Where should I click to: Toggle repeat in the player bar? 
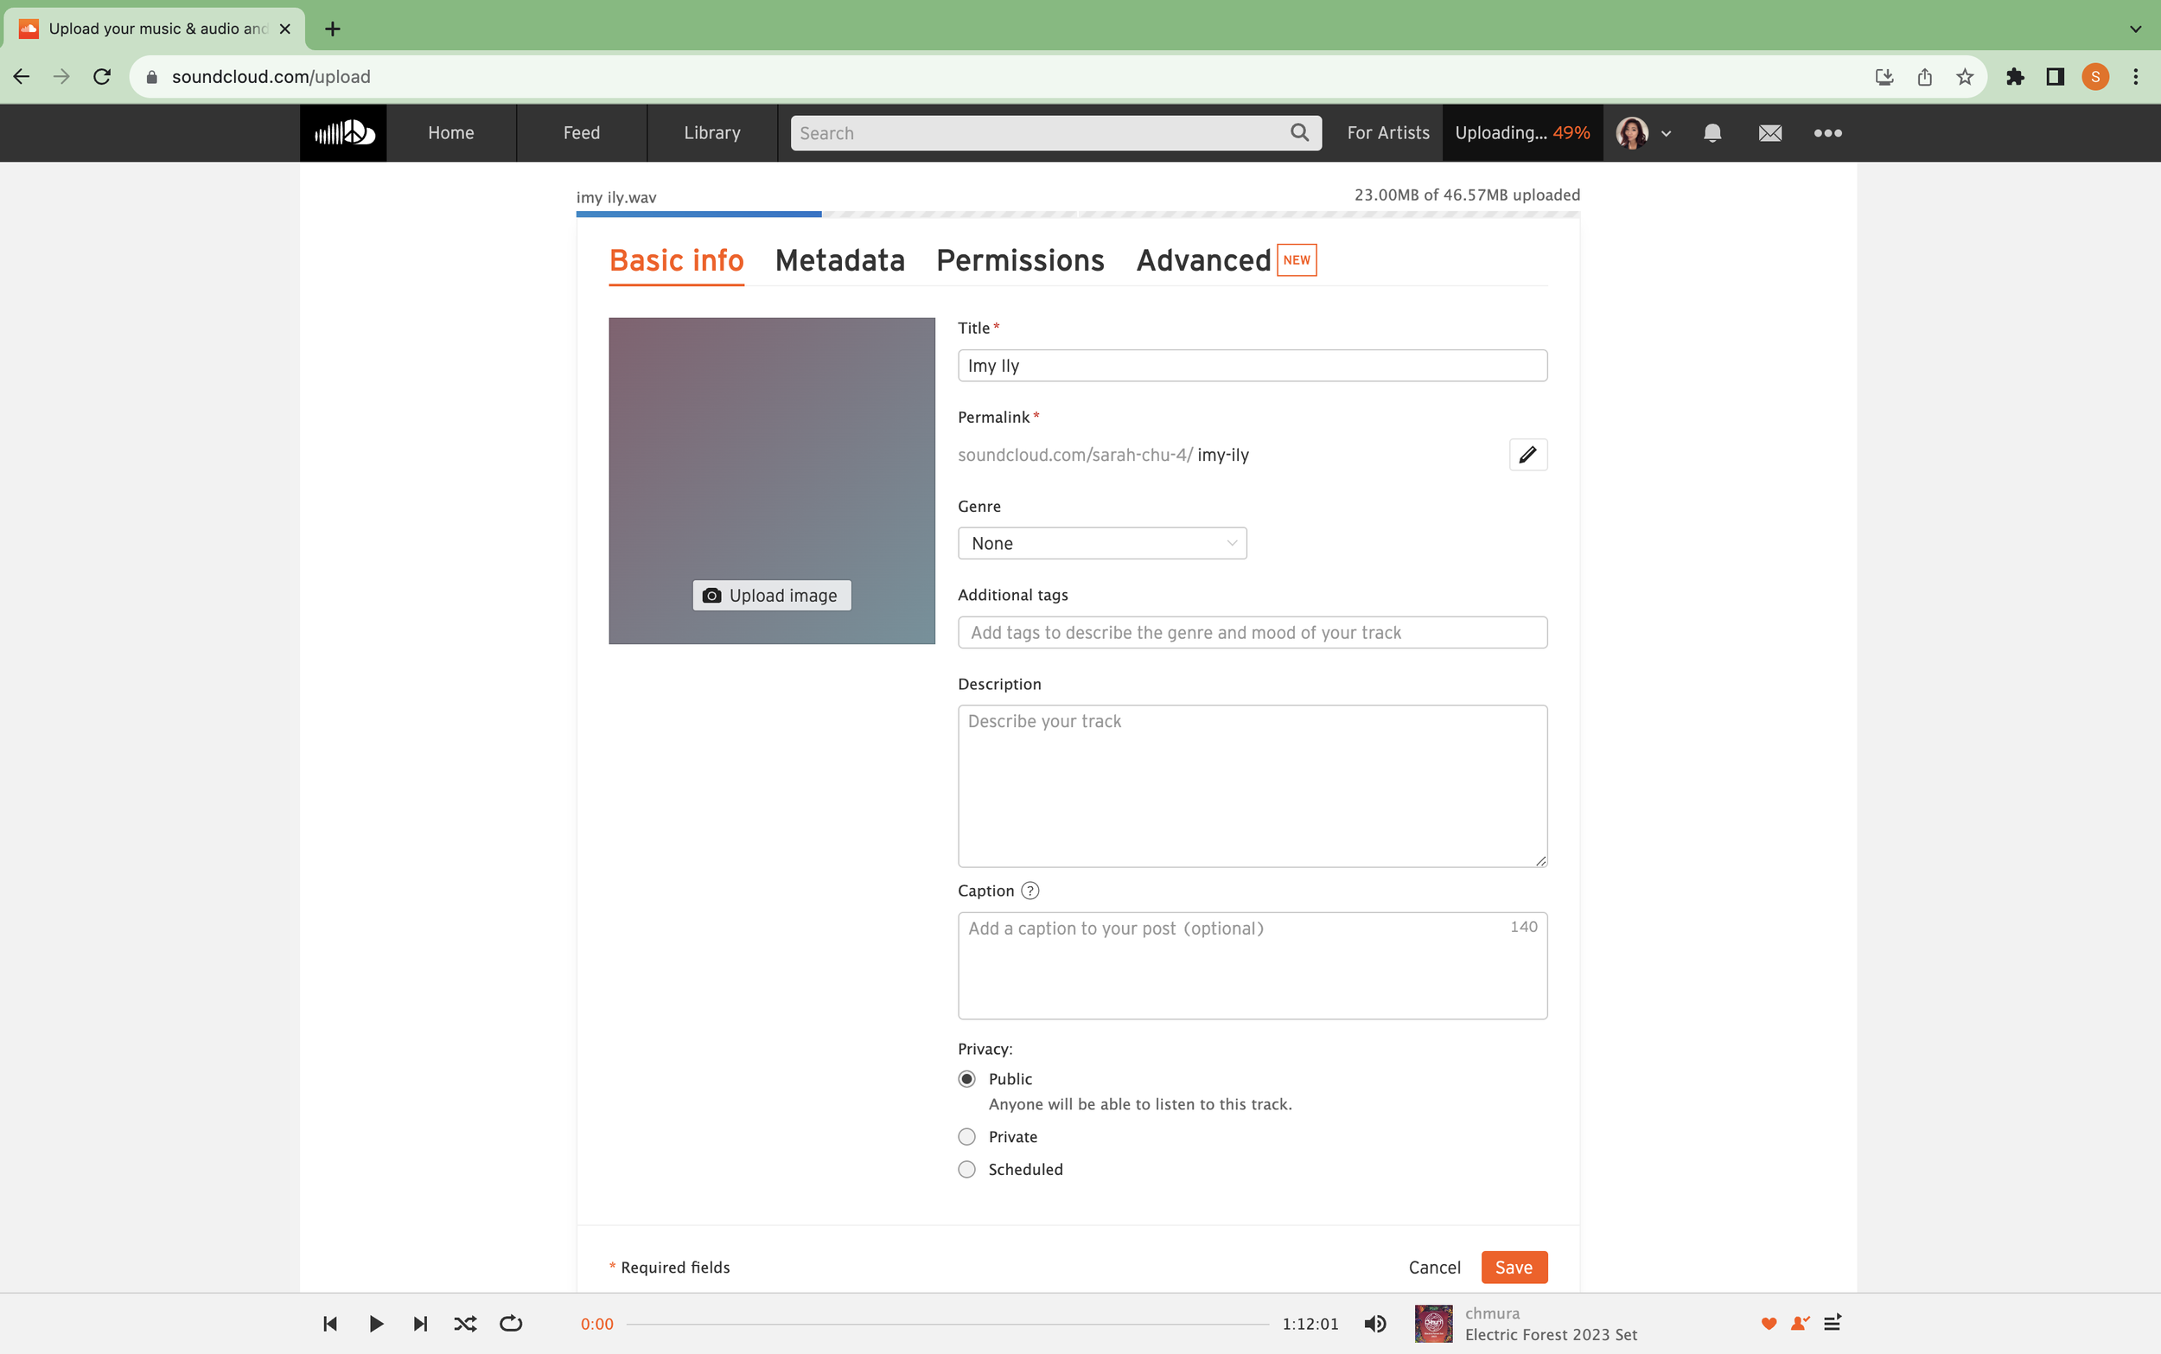click(510, 1324)
